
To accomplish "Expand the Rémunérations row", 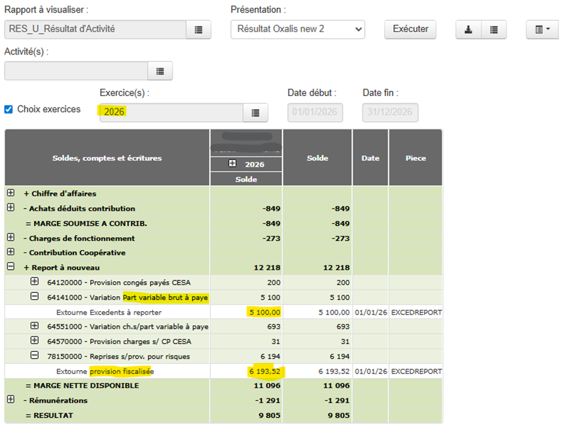I will tap(10, 400).
